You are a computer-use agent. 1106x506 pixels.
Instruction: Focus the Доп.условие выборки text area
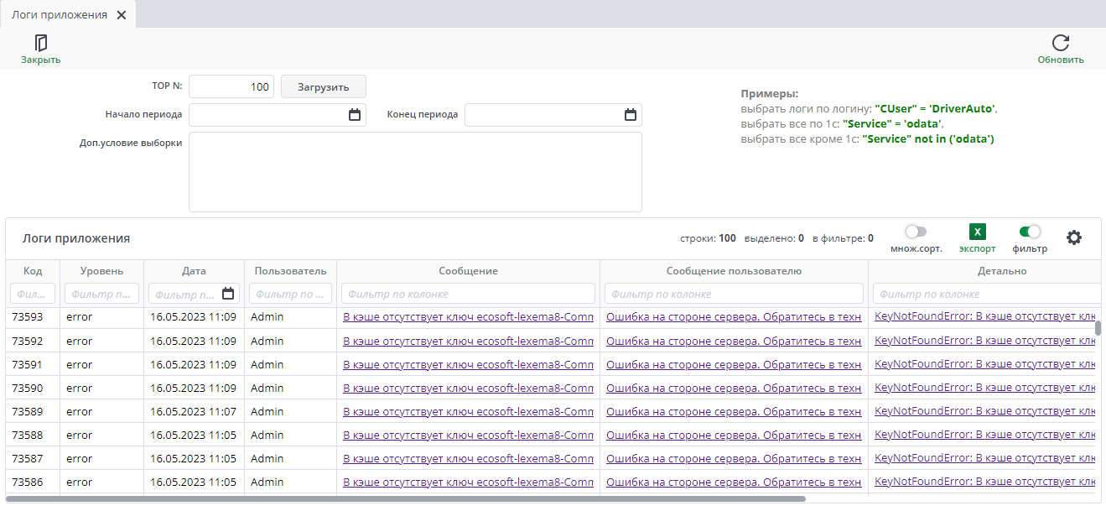point(415,172)
